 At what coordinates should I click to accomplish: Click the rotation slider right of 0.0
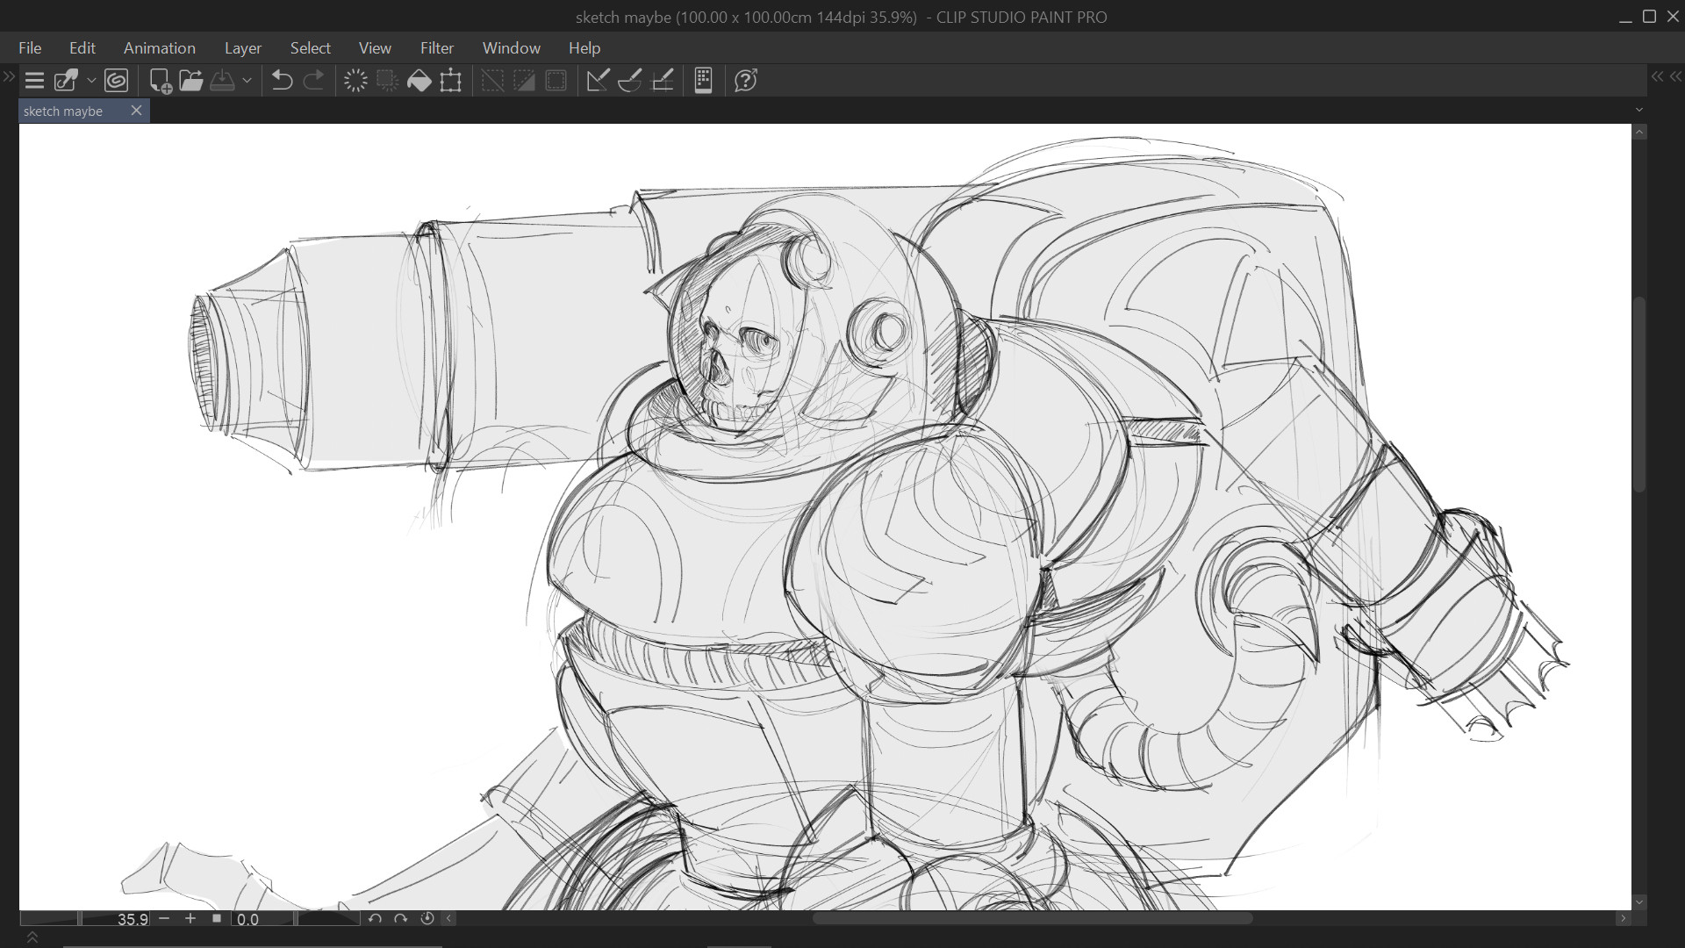click(x=328, y=918)
